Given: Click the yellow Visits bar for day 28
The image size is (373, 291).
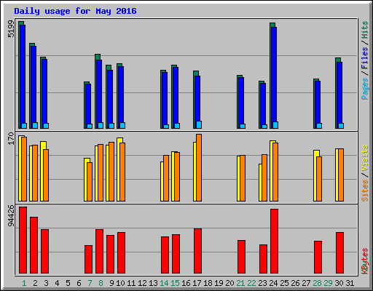Looking at the screenshot, I should 315,175.
